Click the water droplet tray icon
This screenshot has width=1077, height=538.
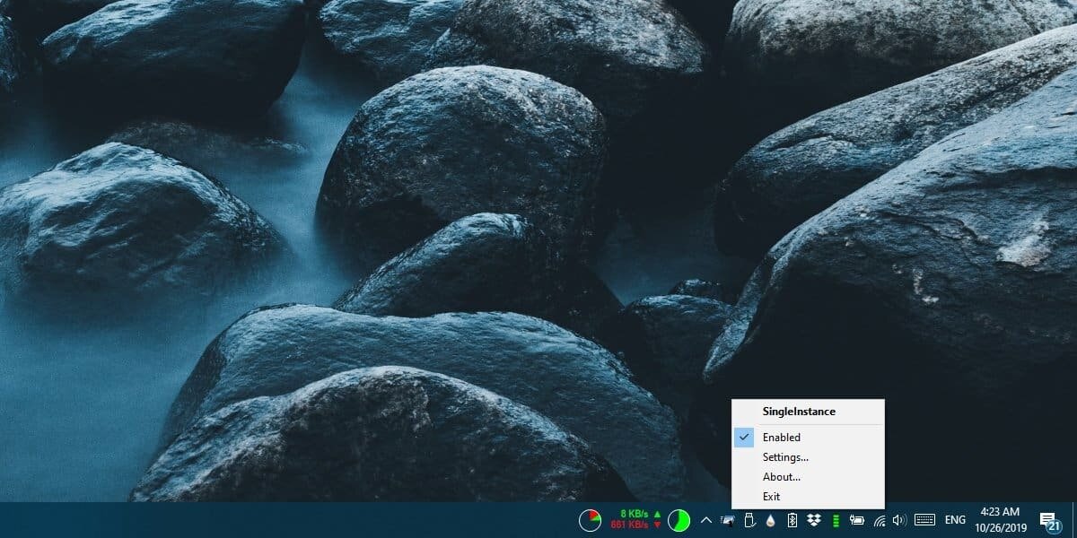(770, 519)
